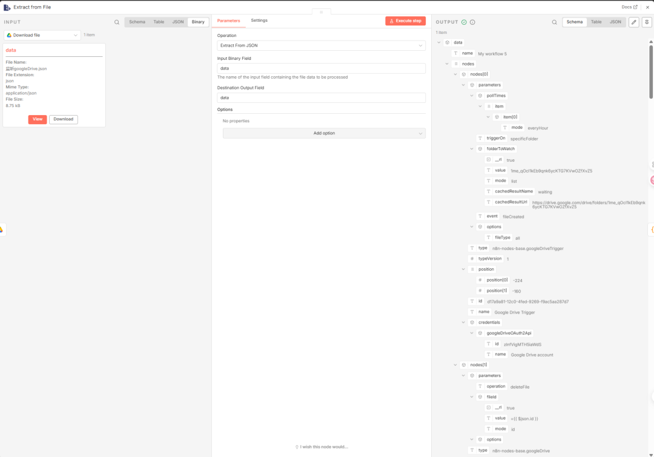Open the Settings tab

(x=259, y=21)
